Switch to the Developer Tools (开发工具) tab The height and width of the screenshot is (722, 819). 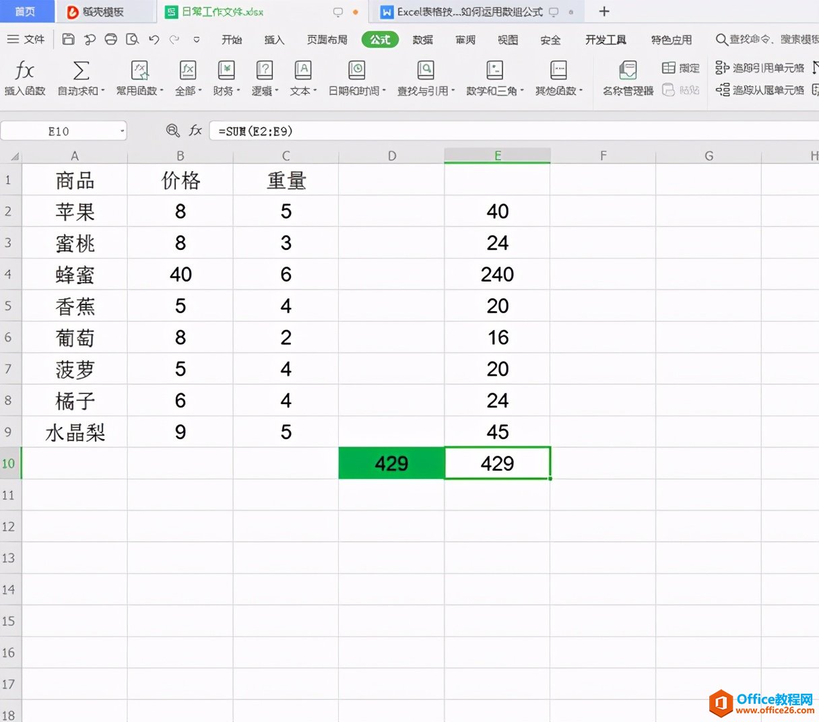coord(605,40)
